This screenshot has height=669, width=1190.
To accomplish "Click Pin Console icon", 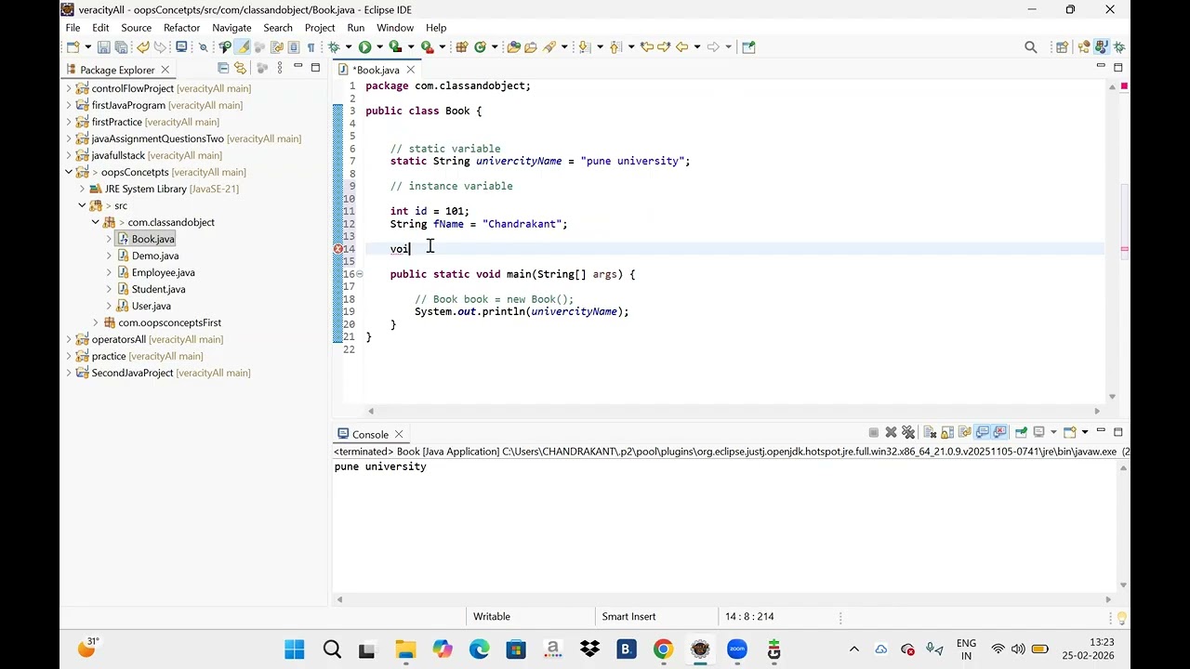I will click(1022, 432).
